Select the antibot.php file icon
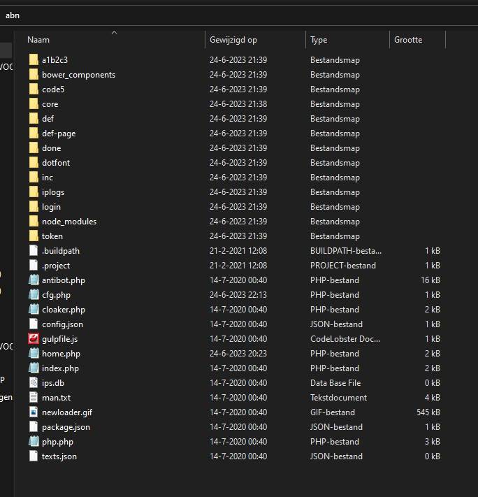Viewport: 478px width, 497px height. [34, 280]
